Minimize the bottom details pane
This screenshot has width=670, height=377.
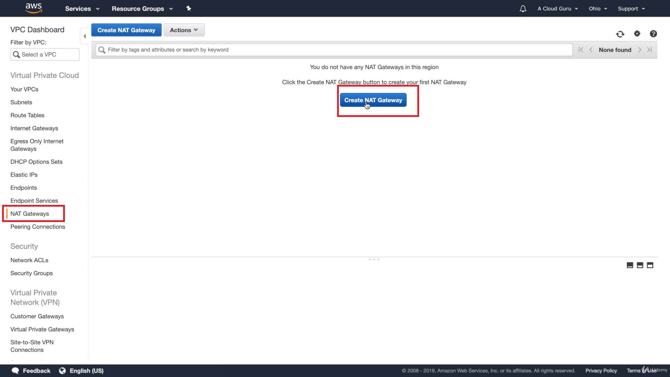(630, 265)
